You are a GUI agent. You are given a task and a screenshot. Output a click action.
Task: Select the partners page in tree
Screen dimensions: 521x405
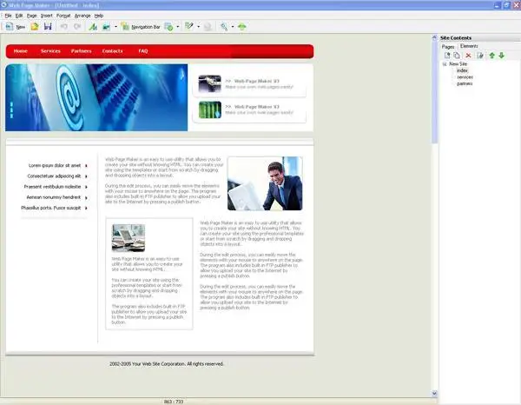(465, 83)
